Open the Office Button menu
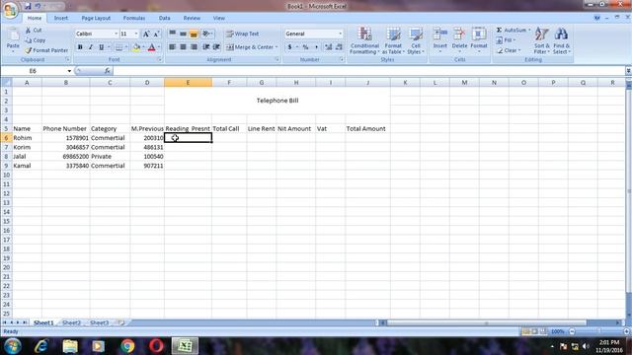 point(10,10)
